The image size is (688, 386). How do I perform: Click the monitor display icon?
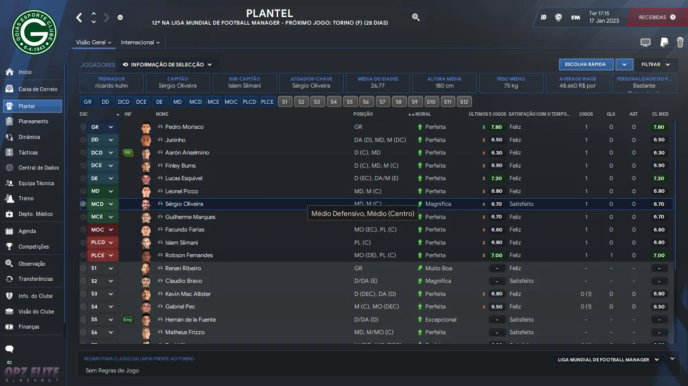pos(645,43)
